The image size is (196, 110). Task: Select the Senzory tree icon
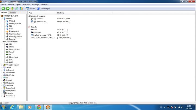pyautogui.click(x=7, y=39)
